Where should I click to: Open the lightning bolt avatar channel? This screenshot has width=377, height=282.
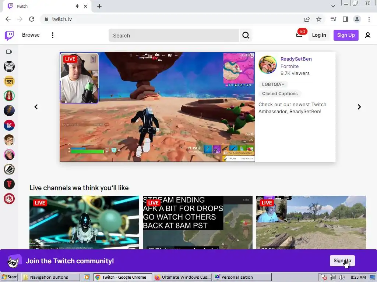coord(9,111)
